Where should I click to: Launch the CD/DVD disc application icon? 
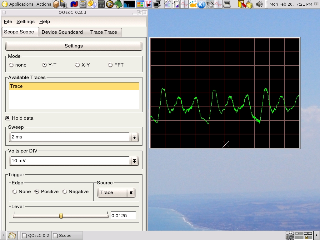[92, 4]
